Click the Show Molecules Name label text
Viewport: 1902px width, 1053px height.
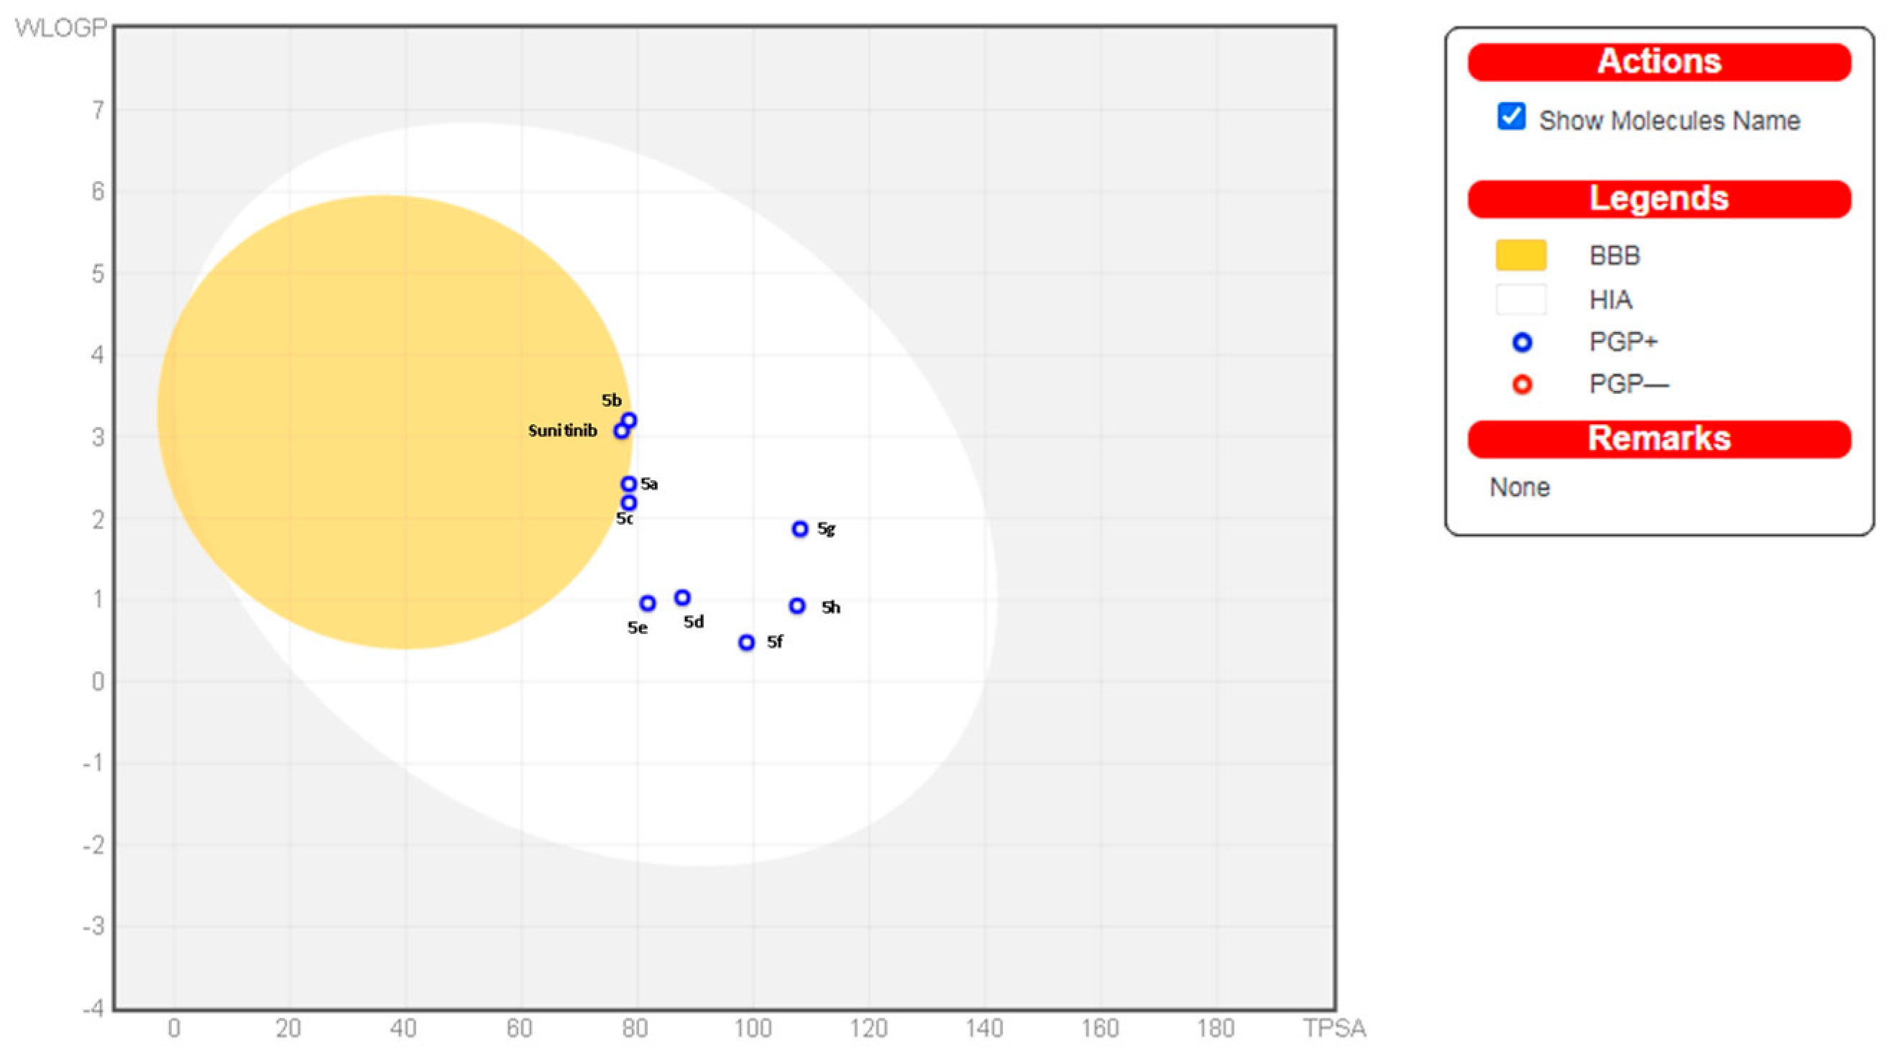point(1668,120)
